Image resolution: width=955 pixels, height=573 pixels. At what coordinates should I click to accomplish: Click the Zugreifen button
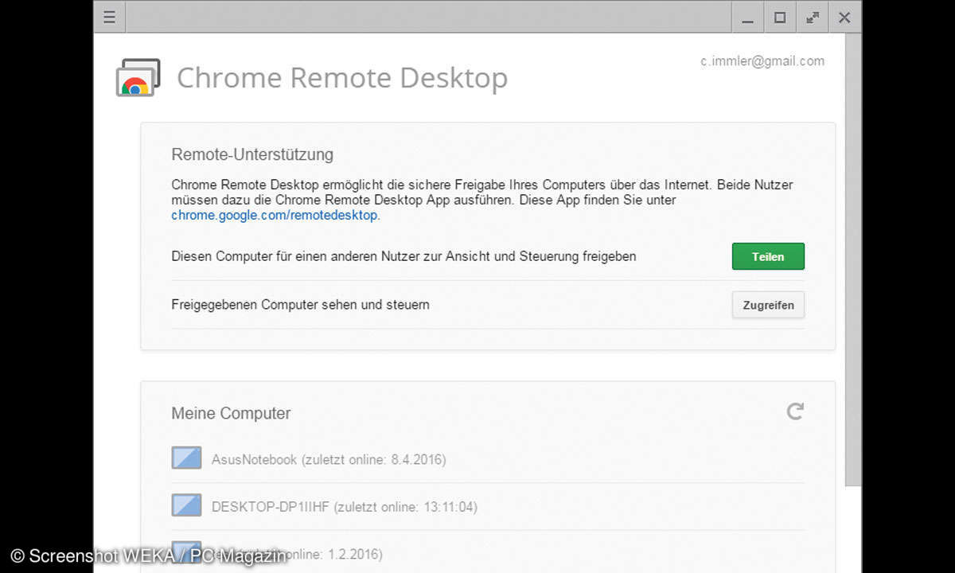(768, 305)
